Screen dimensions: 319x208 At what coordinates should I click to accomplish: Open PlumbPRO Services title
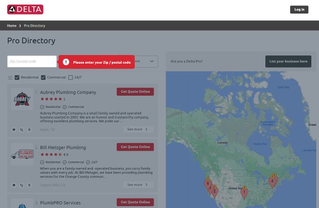click(60, 203)
